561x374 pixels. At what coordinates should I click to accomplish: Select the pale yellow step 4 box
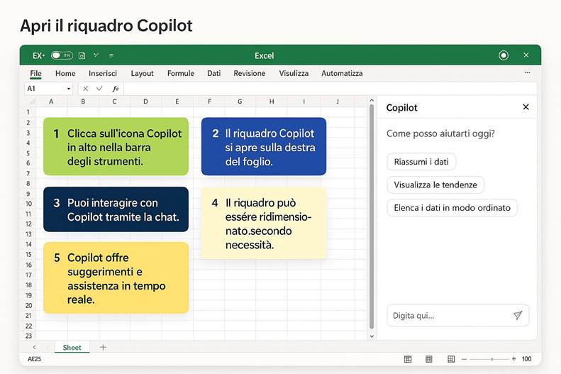tap(264, 223)
